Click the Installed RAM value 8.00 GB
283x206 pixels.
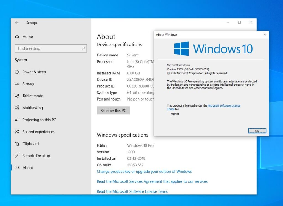(133, 73)
